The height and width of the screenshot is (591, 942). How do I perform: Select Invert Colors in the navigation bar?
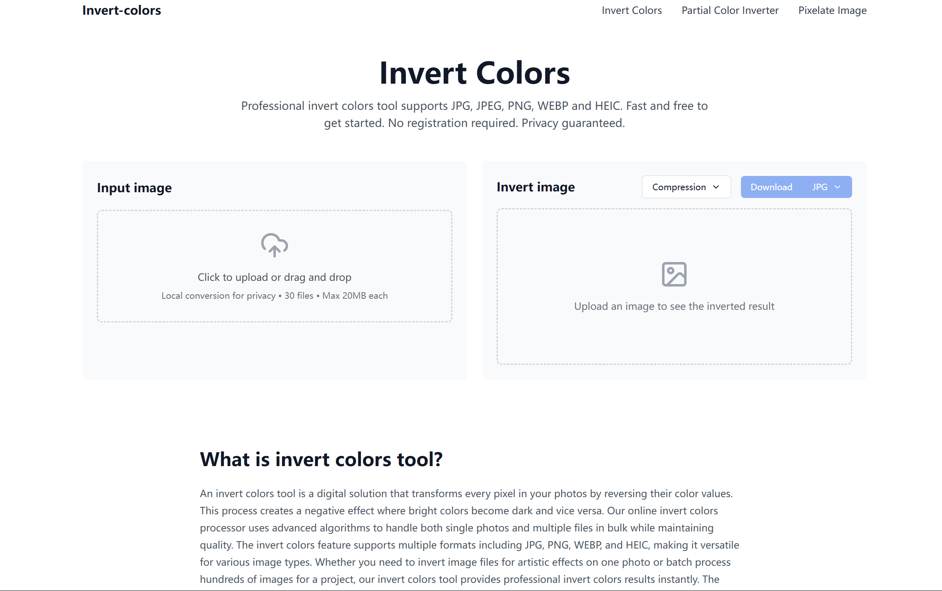click(x=631, y=10)
